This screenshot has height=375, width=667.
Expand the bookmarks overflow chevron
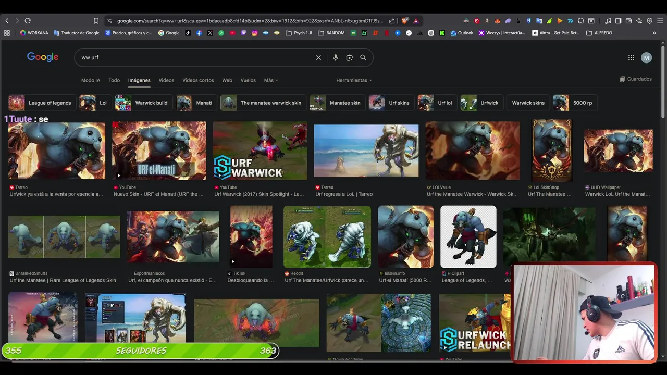coord(654,33)
